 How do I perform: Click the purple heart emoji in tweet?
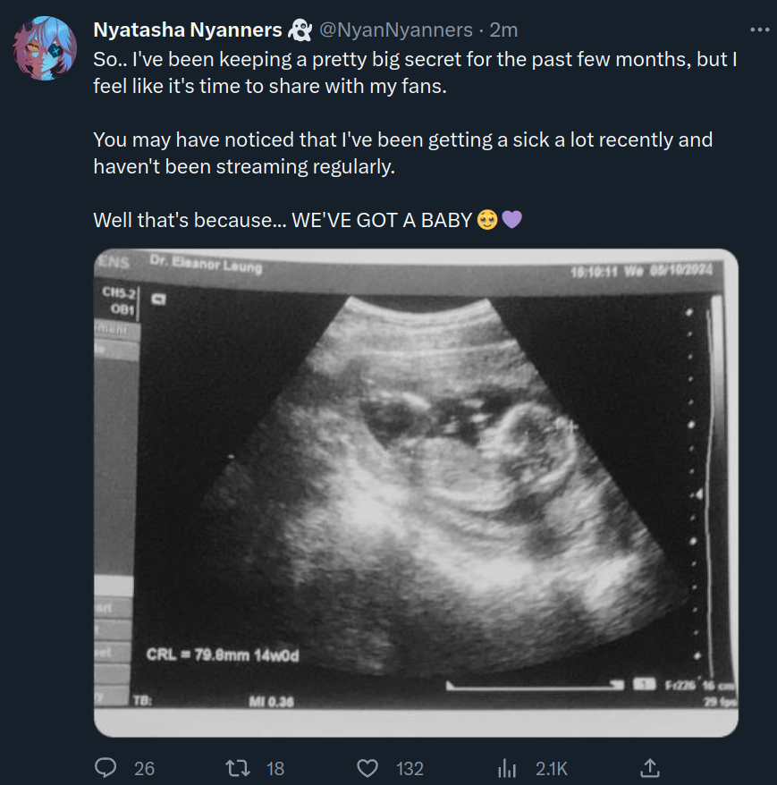click(x=511, y=220)
